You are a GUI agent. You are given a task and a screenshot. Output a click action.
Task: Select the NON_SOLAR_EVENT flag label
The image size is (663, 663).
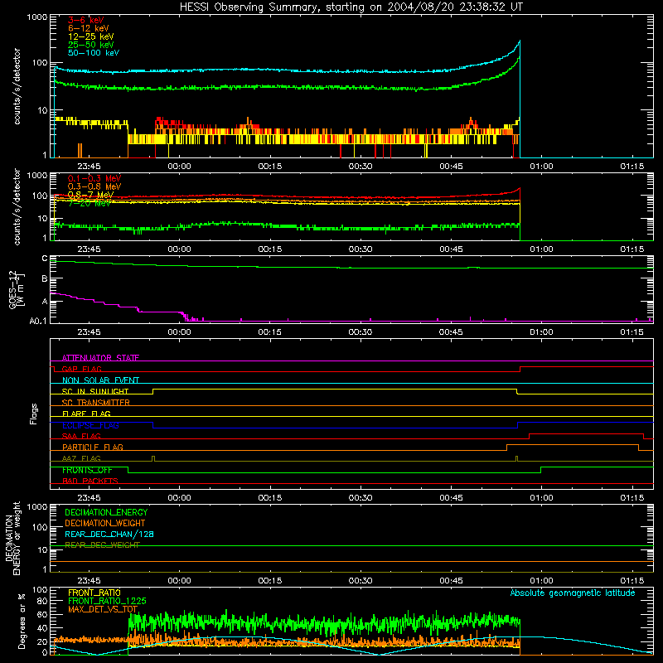[x=100, y=380]
